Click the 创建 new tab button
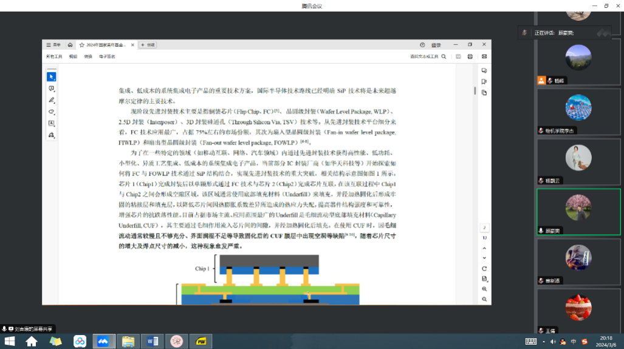 148,45
